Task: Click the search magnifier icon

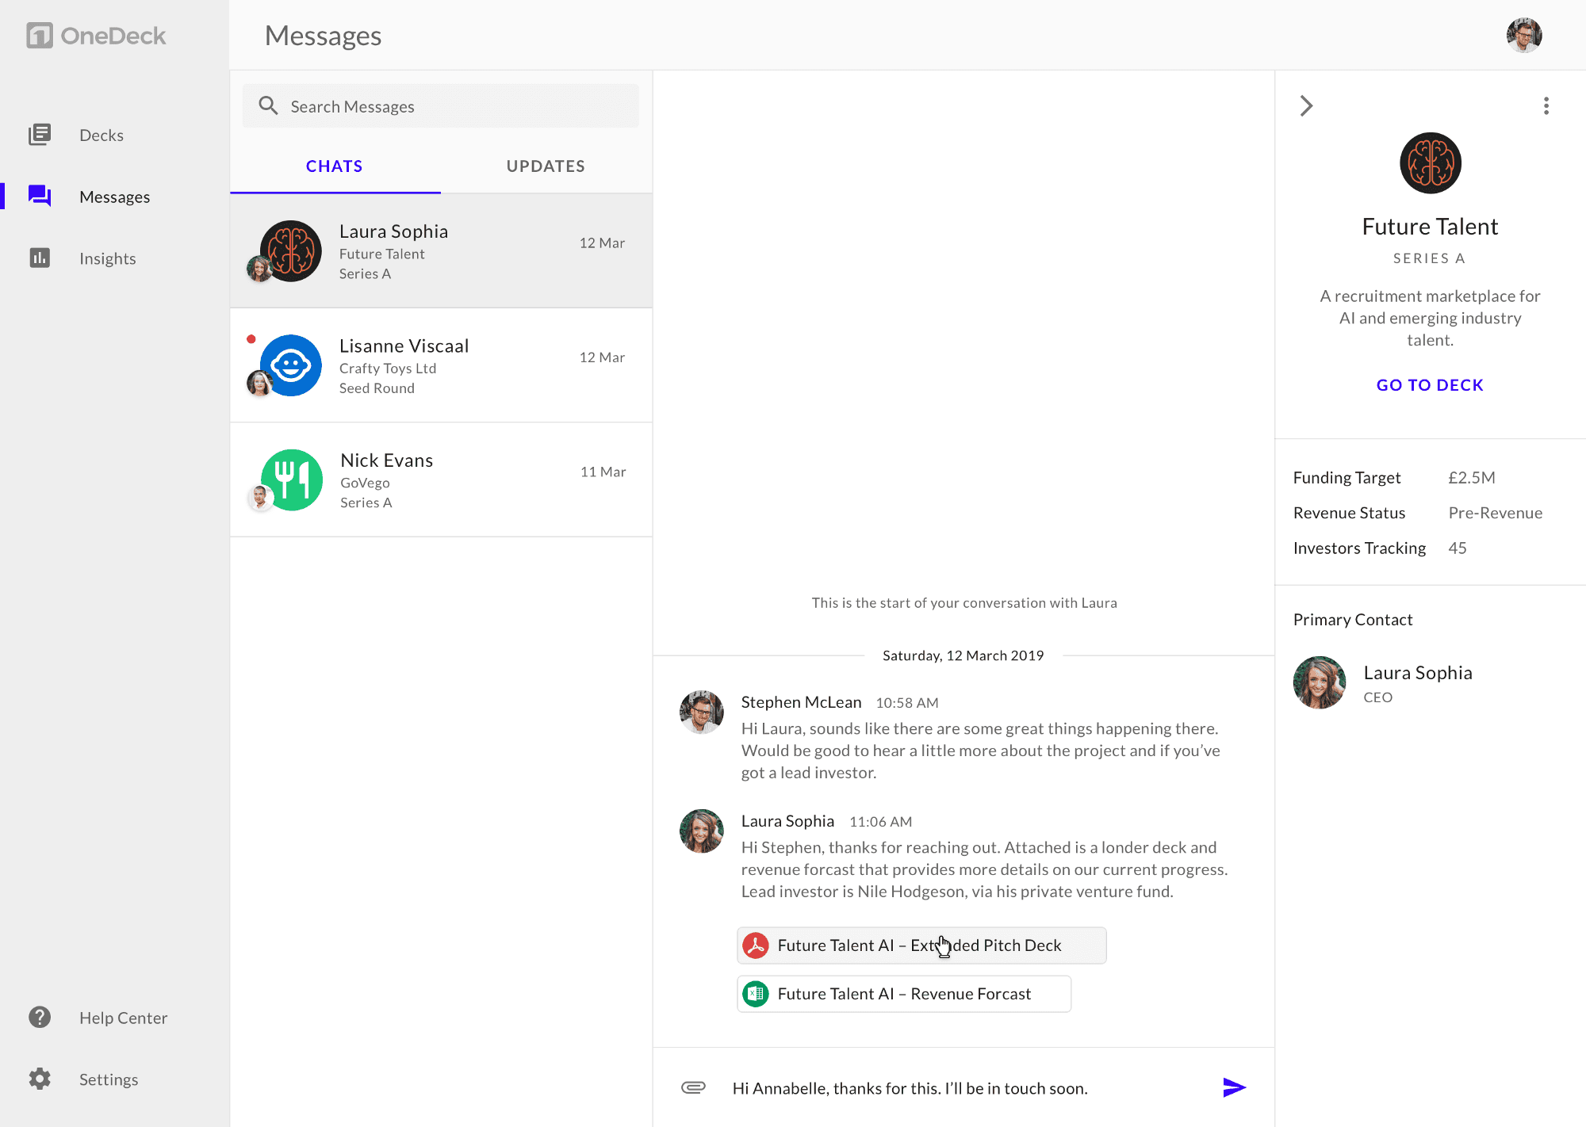Action: pos(268,105)
